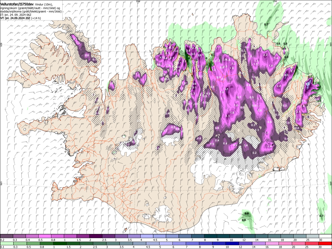The width and height of the screenshot is (332, 249).
Task: Select bottom-row dark green swatch between 1 and 1.5
Action: pos(60,244)
